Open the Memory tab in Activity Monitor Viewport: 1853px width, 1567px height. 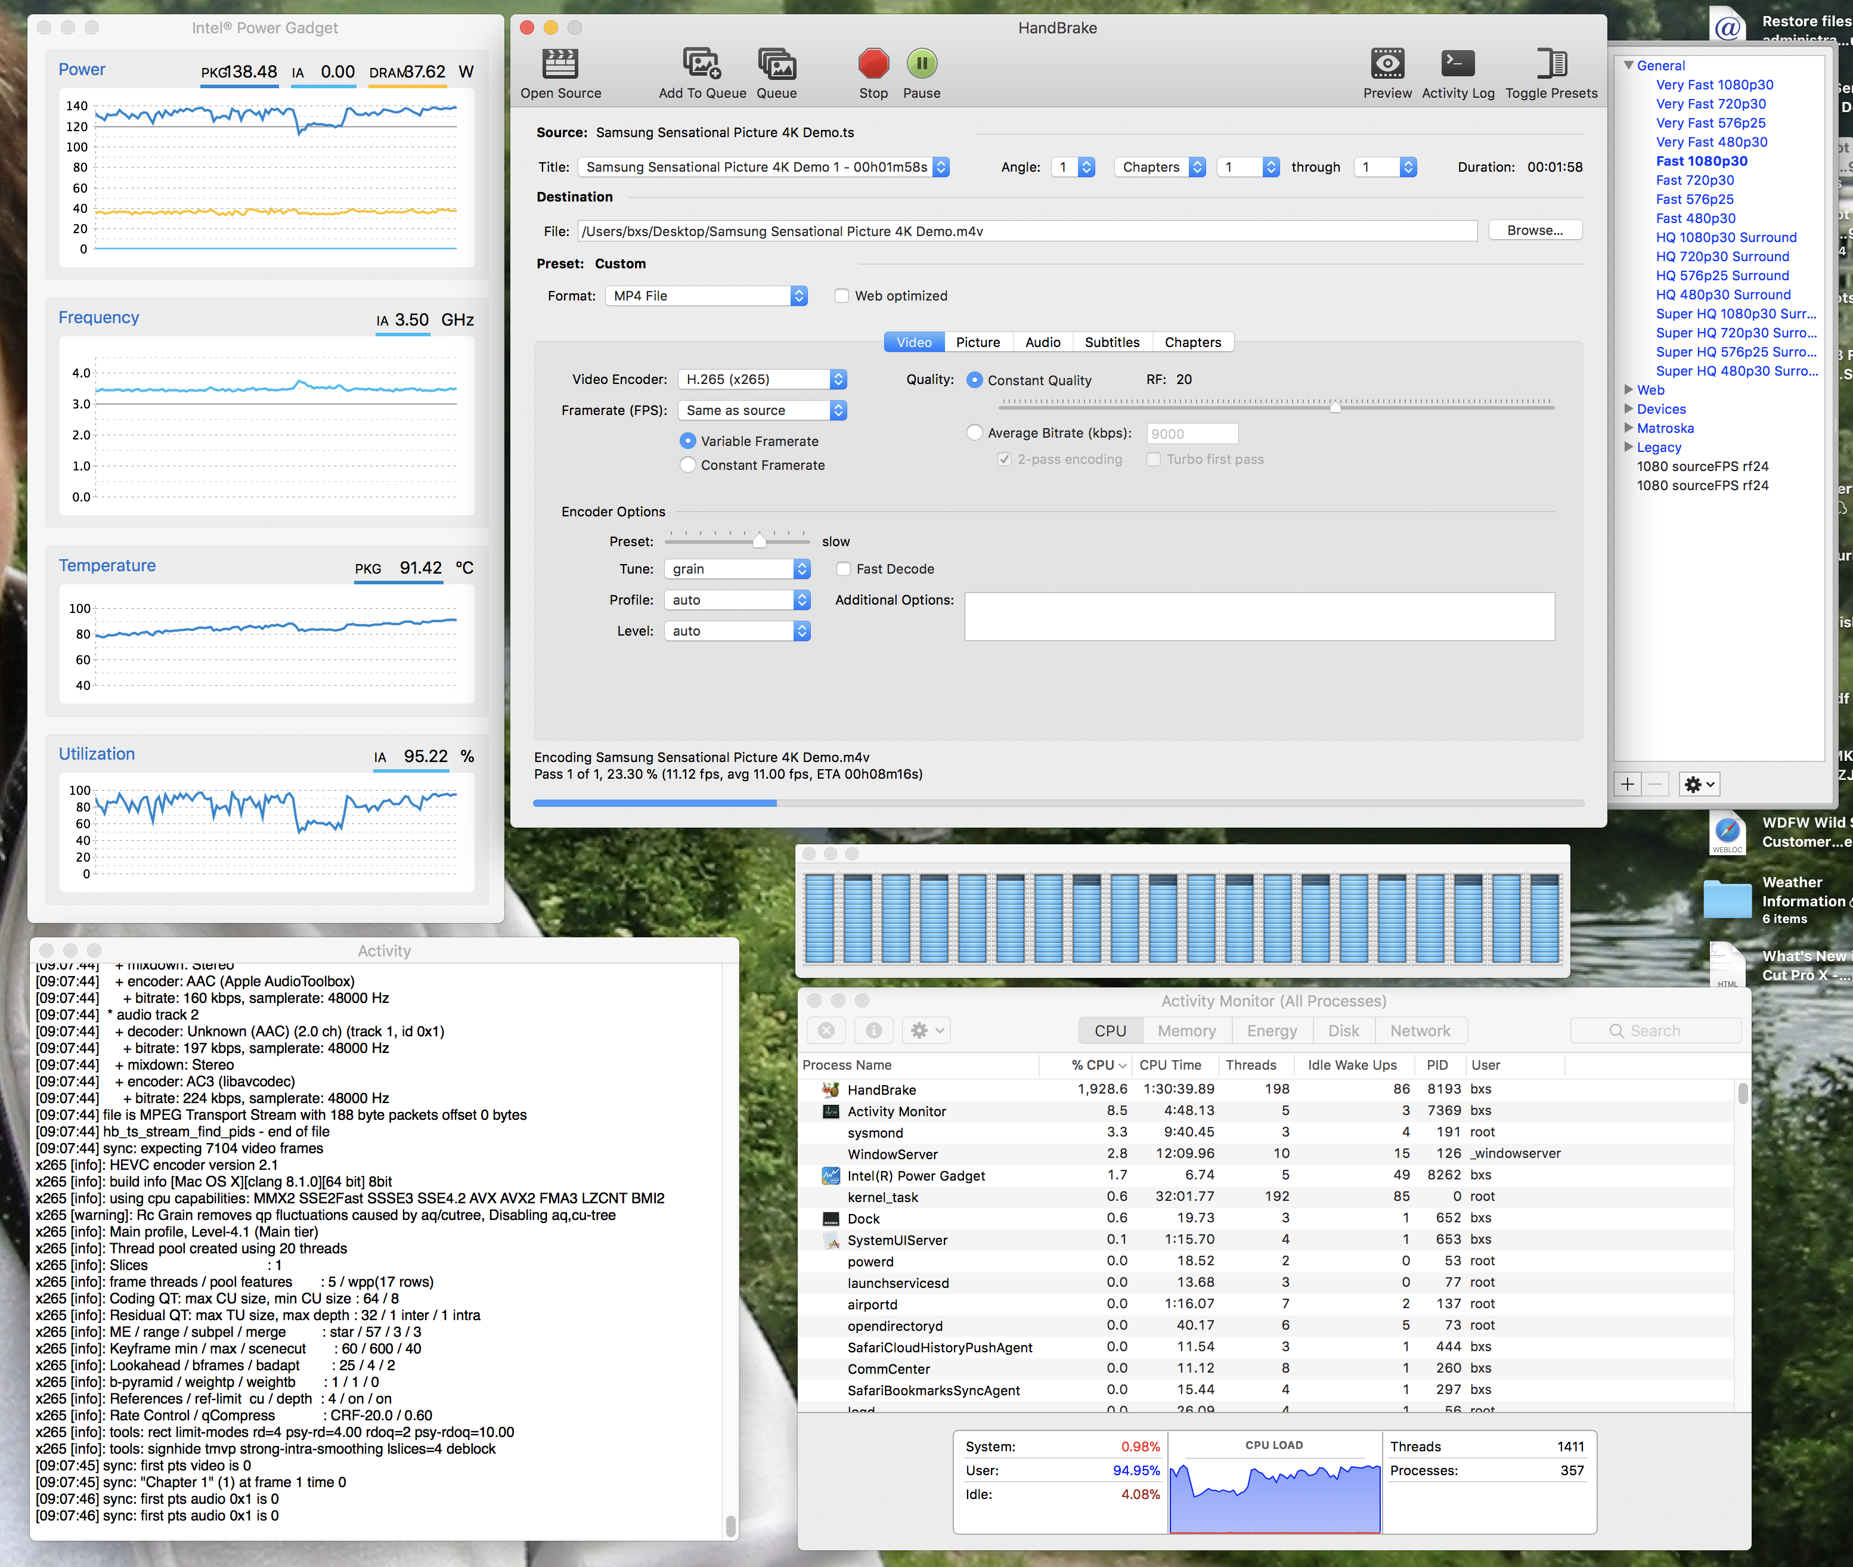click(1186, 1030)
